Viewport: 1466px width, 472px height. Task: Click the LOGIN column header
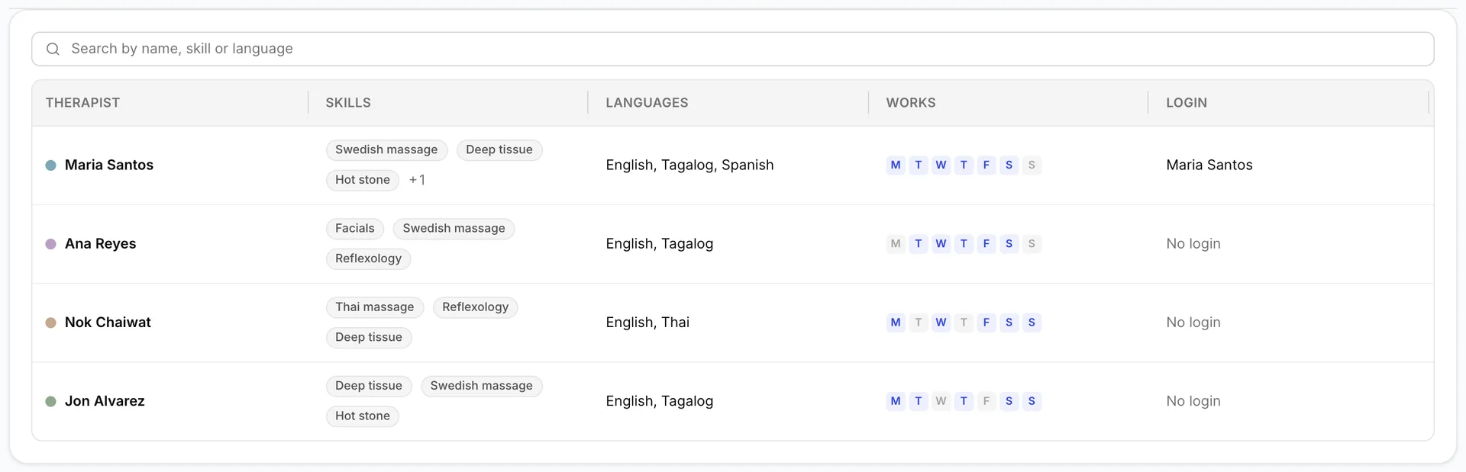coord(1187,103)
